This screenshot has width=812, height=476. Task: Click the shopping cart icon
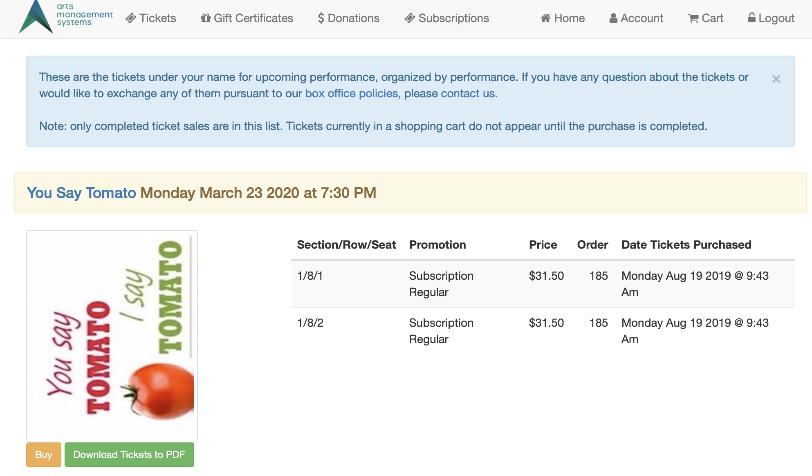click(693, 18)
